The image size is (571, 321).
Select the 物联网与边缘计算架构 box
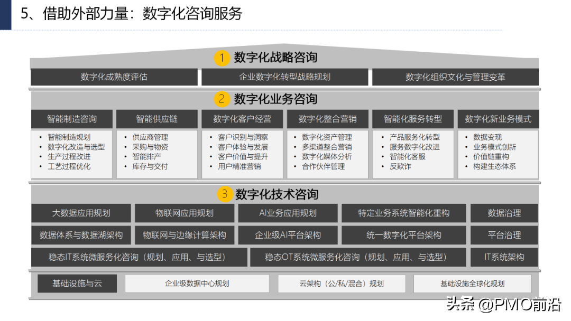(x=185, y=235)
